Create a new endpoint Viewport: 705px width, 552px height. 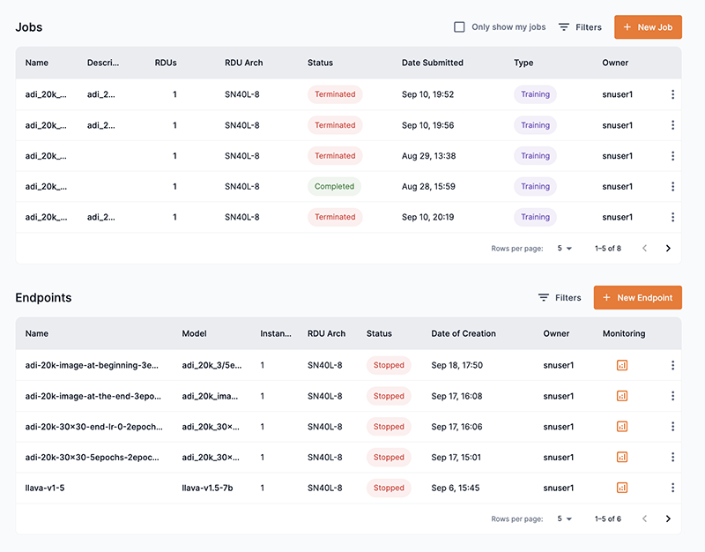637,297
